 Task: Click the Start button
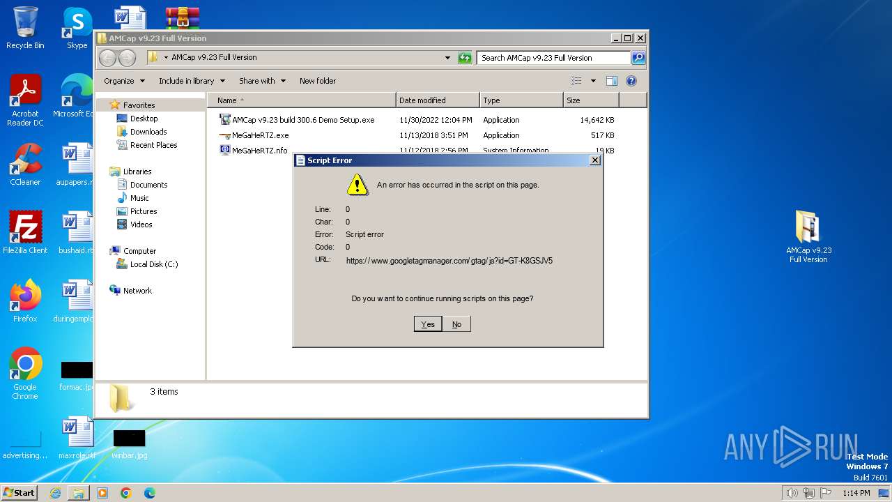19,493
